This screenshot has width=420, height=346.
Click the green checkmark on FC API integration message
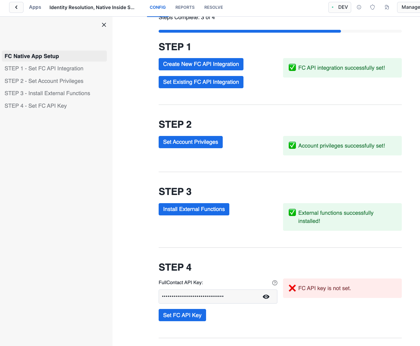[x=292, y=67]
